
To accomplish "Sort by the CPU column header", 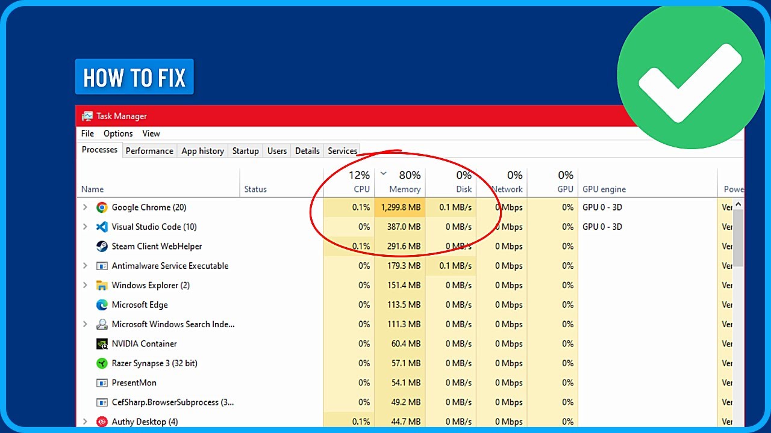I will pyautogui.click(x=349, y=182).
